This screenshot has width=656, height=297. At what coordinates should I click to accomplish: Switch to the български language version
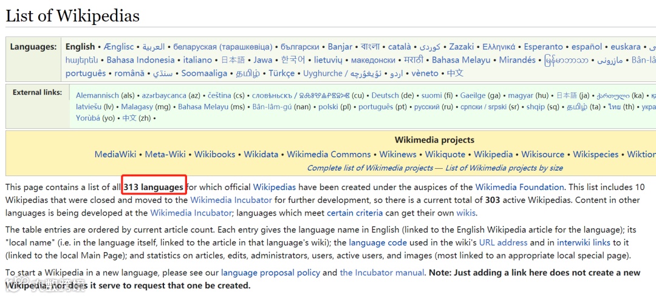coord(300,47)
